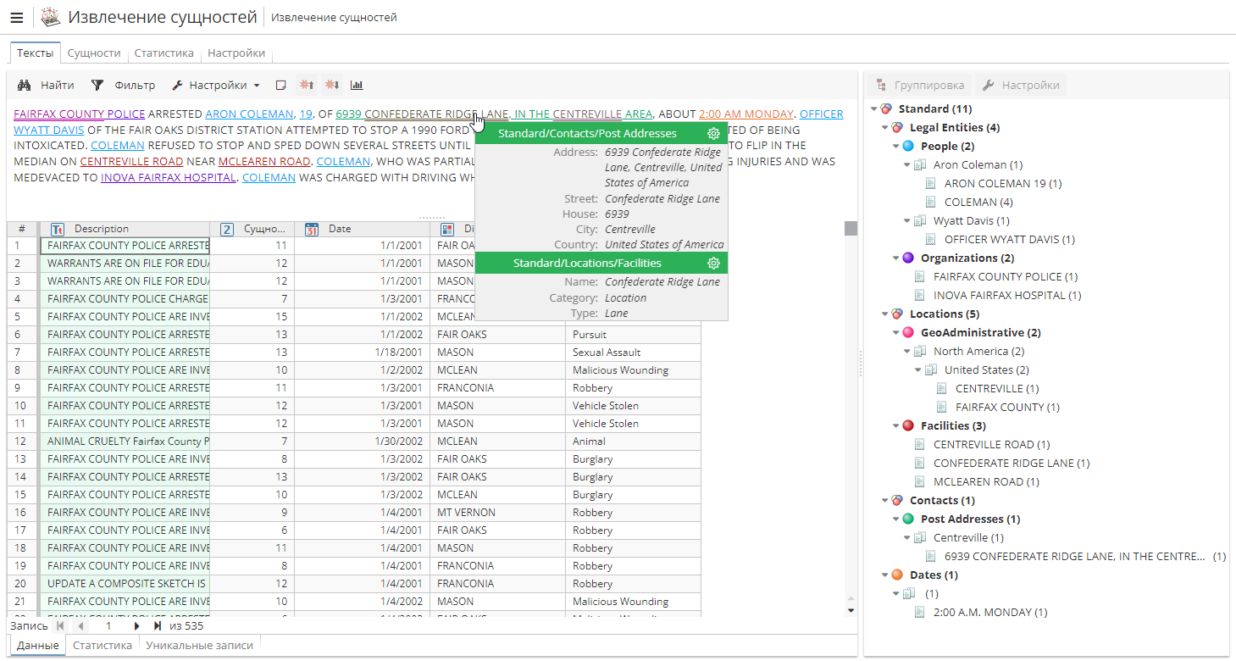Click the sticky note toolbar icon
Viewport: 1236px width, 661px height.
[281, 85]
